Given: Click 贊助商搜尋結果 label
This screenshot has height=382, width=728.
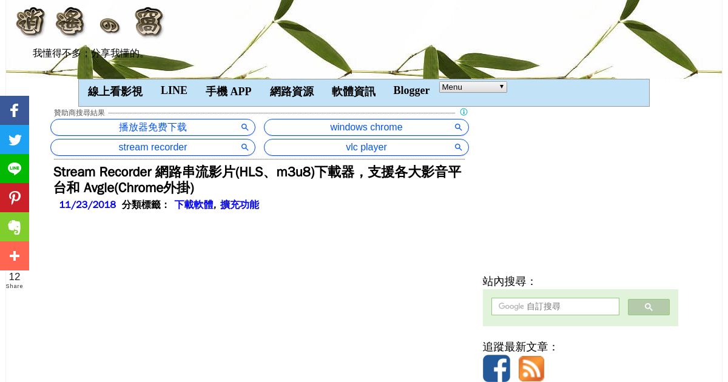Looking at the screenshot, I should pos(79,113).
